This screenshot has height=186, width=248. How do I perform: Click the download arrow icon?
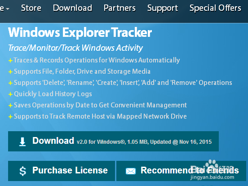pos(22,142)
